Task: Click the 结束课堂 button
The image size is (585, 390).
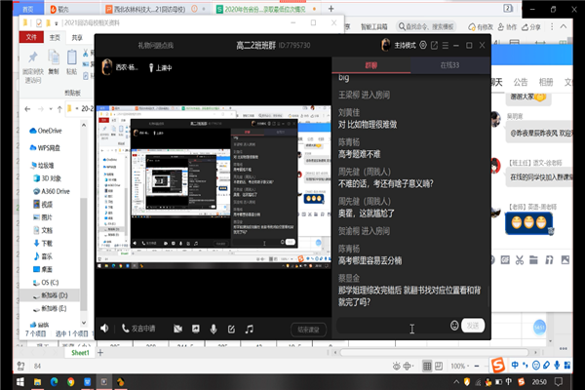Action: (x=308, y=330)
